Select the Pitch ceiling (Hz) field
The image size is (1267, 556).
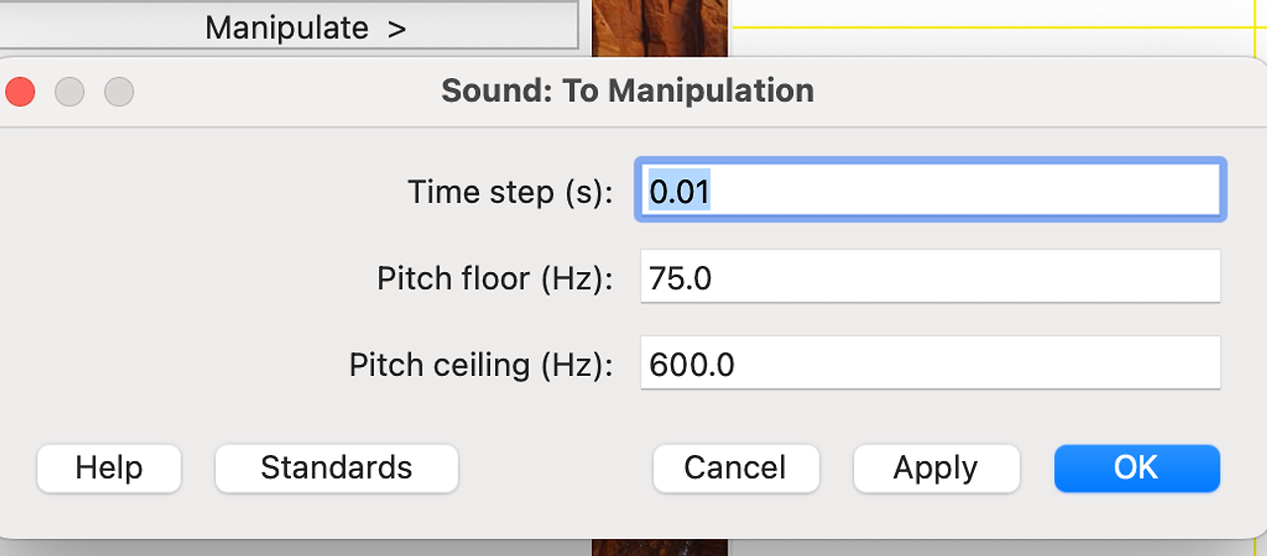[x=930, y=363]
